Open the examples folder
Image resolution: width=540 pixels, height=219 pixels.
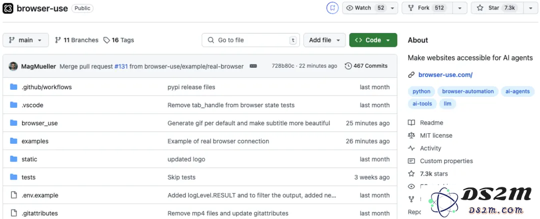coord(35,141)
